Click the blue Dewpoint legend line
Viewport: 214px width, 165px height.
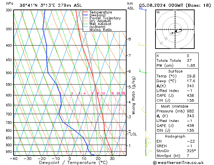tap(85, 15)
